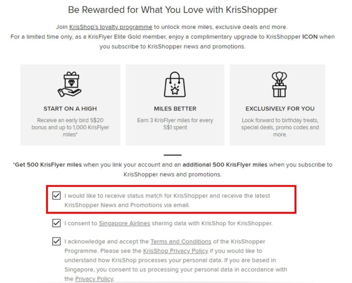Click the Singapore Airlines hyperlink
The height and width of the screenshot is (283, 352).
coord(124,223)
